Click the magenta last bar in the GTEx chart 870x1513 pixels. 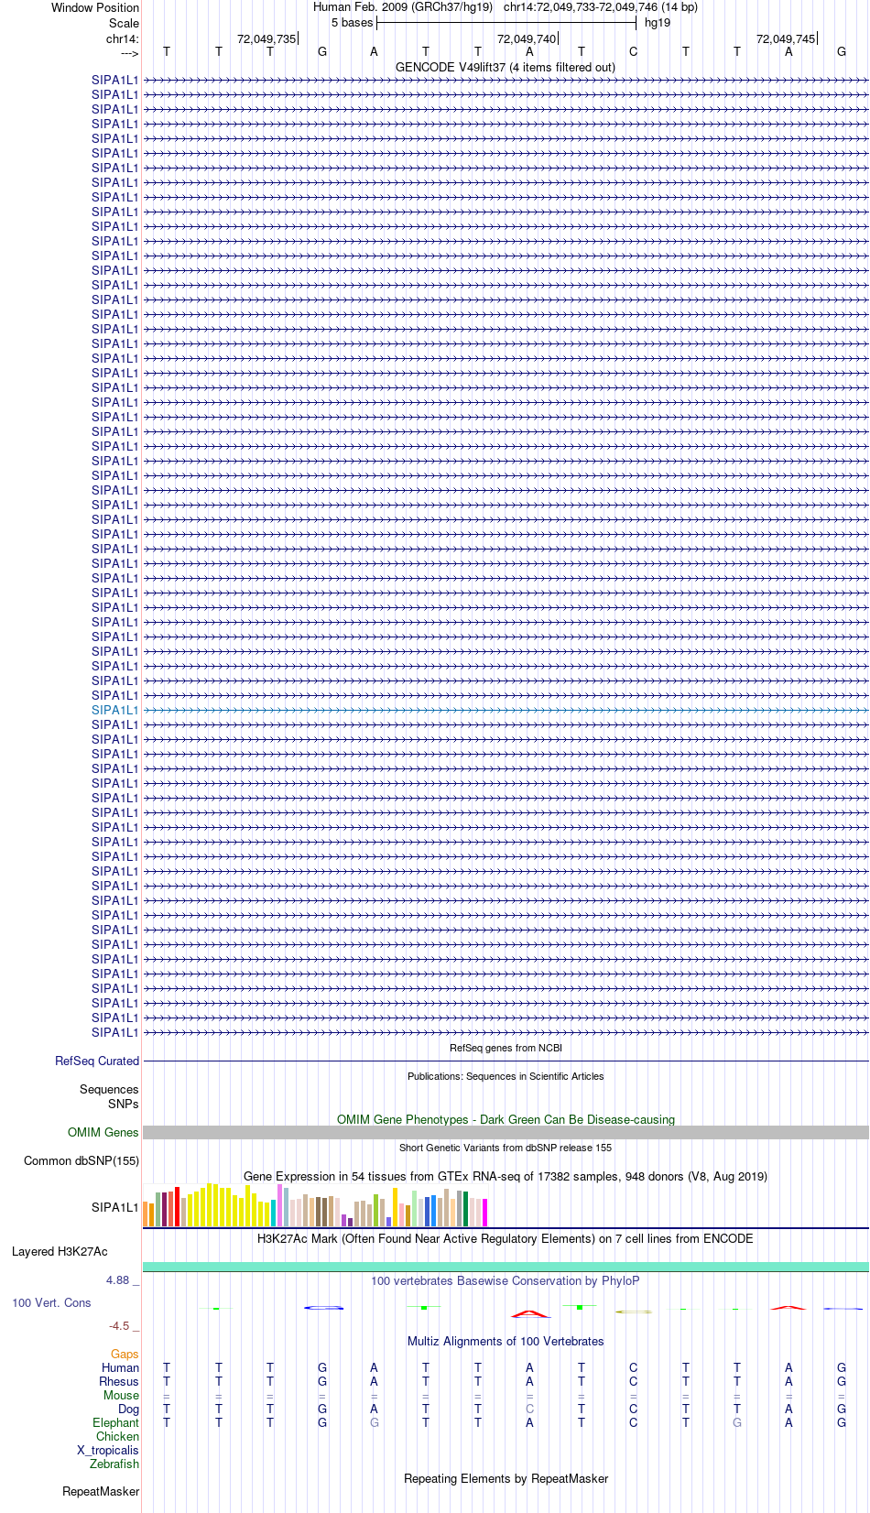[x=484, y=1213]
